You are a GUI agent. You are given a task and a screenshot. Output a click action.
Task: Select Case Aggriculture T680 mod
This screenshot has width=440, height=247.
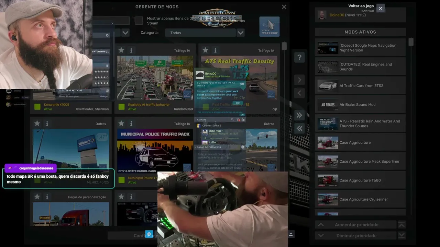tap(360, 180)
